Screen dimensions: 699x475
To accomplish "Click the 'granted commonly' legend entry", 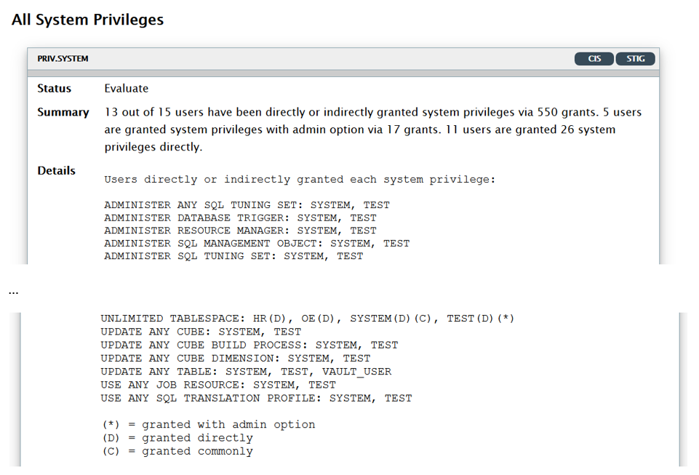I will [177, 451].
